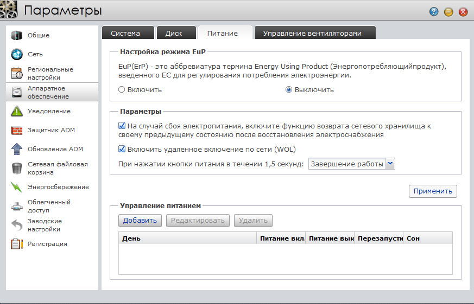Open Региональные настройки calendar icon
The height and width of the screenshot is (304, 474).
(16, 73)
